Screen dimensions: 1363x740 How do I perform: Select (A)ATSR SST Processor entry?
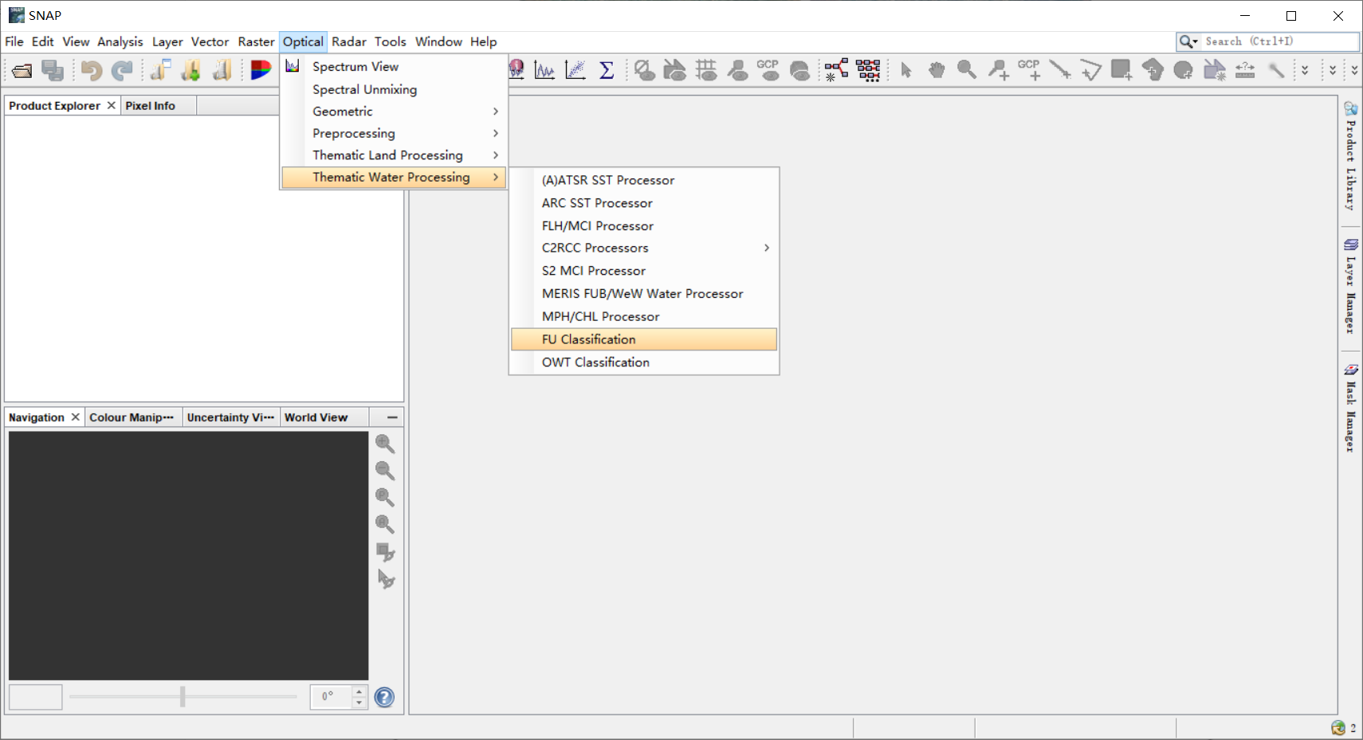click(644, 180)
